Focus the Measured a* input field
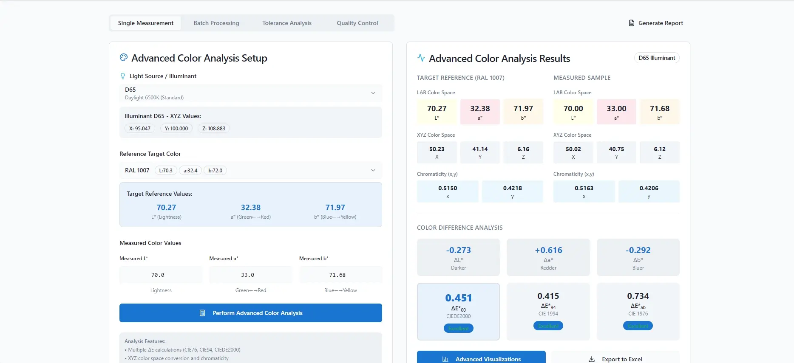 pyautogui.click(x=251, y=275)
